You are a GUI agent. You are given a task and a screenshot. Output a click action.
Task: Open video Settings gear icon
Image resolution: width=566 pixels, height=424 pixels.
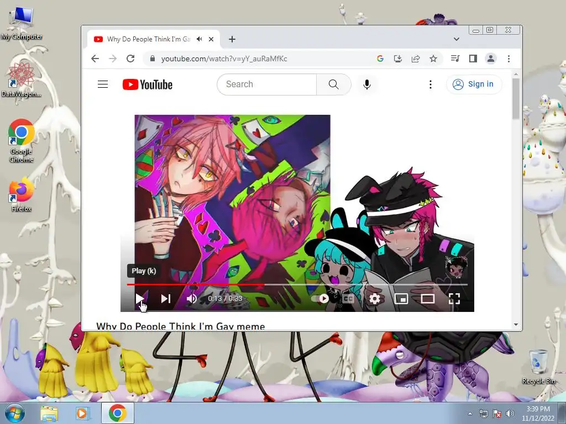coord(375,299)
